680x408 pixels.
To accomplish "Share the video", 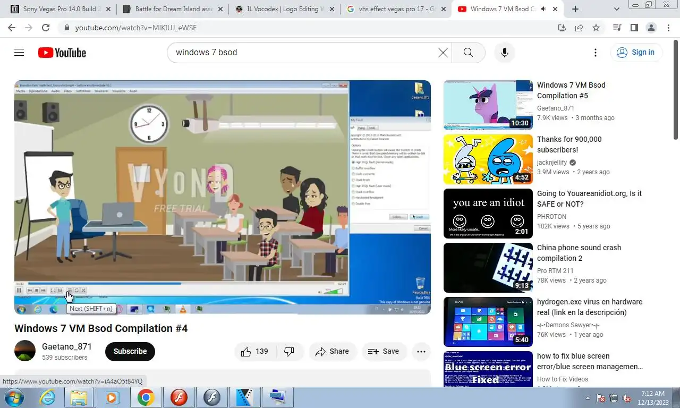I will tap(333, 351).
